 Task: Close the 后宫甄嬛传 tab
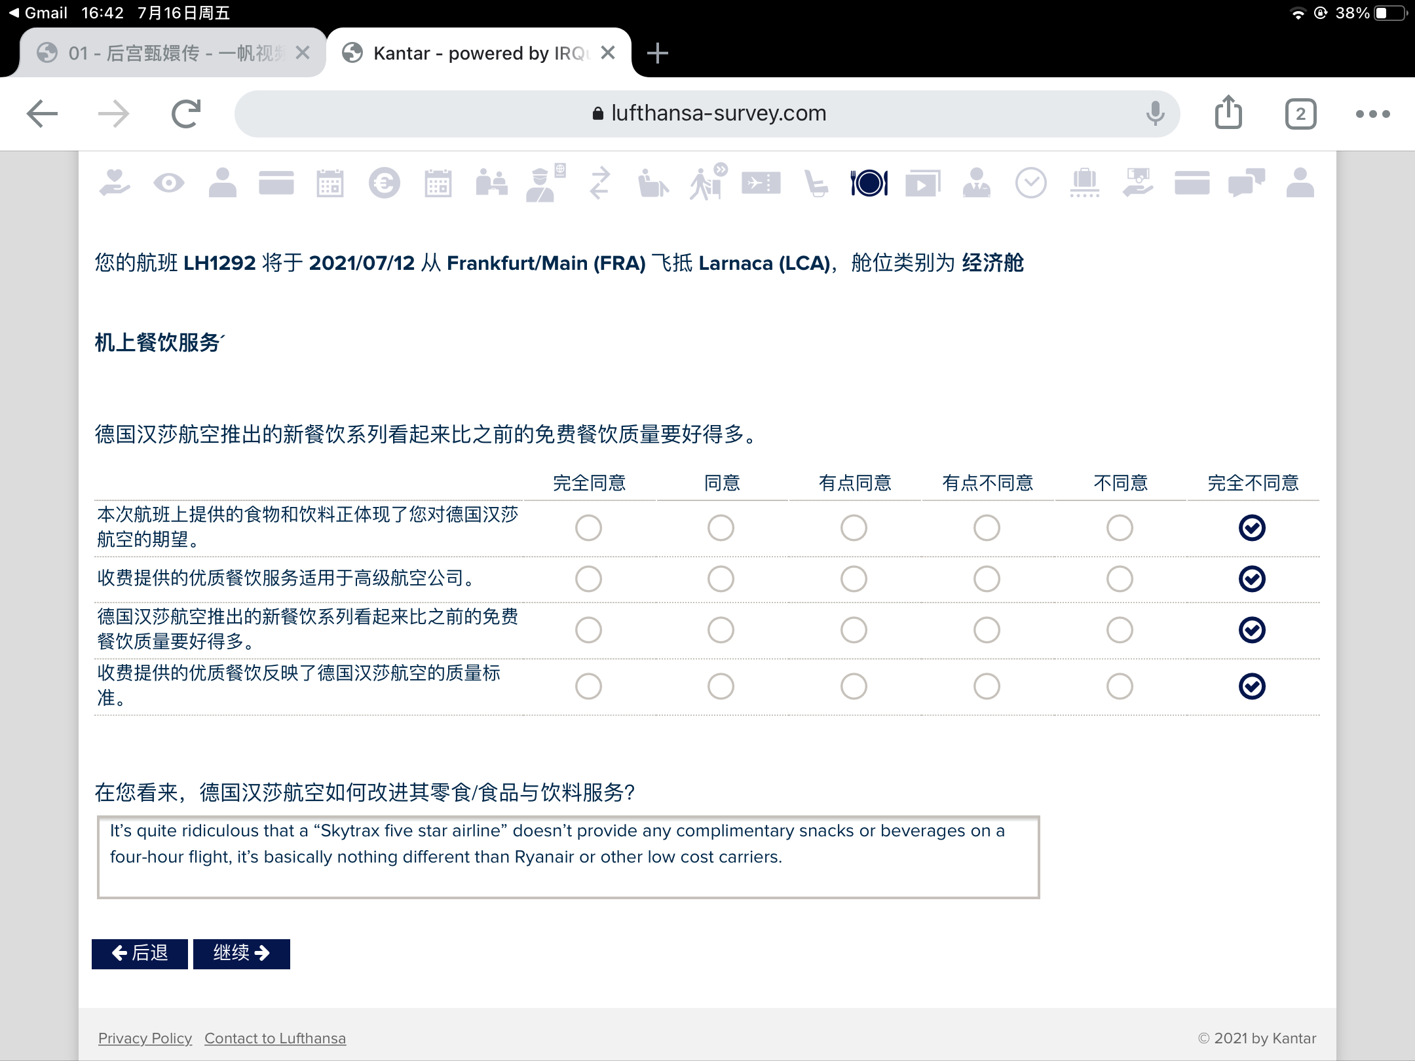[302, 53]
